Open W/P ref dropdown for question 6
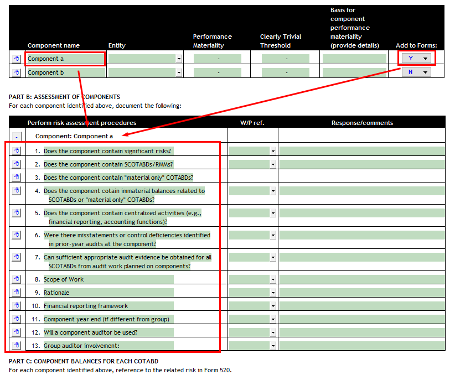 click(x=273, y=235)
